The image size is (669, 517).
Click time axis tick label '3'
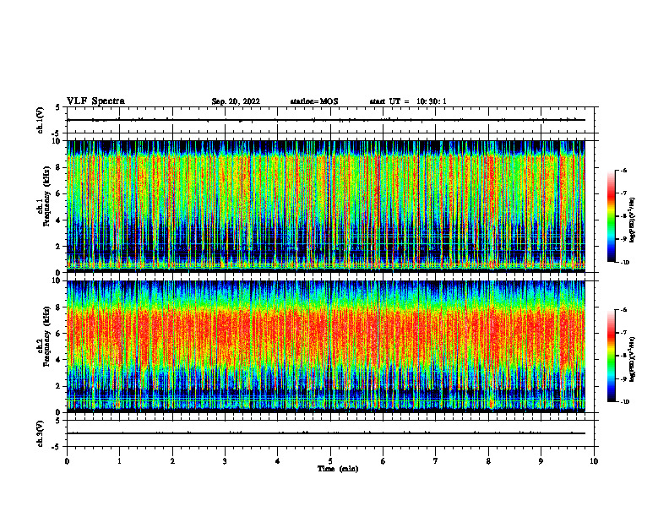pyautogui.click(x=225, y=461)
